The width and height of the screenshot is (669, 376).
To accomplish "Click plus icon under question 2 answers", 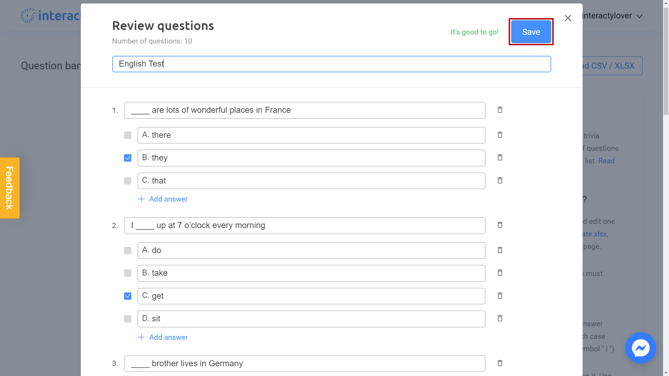I will 141,337.
